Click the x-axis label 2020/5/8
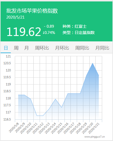This screenshot has width=113, height=141. (x=14, y=128)
